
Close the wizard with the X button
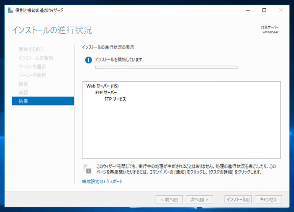pyautogui.click(x=281, y=10)
